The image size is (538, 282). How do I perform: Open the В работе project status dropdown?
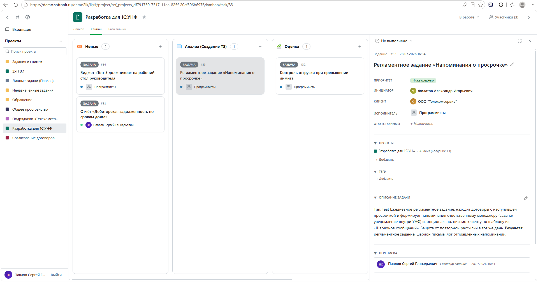tap(469, 17)
